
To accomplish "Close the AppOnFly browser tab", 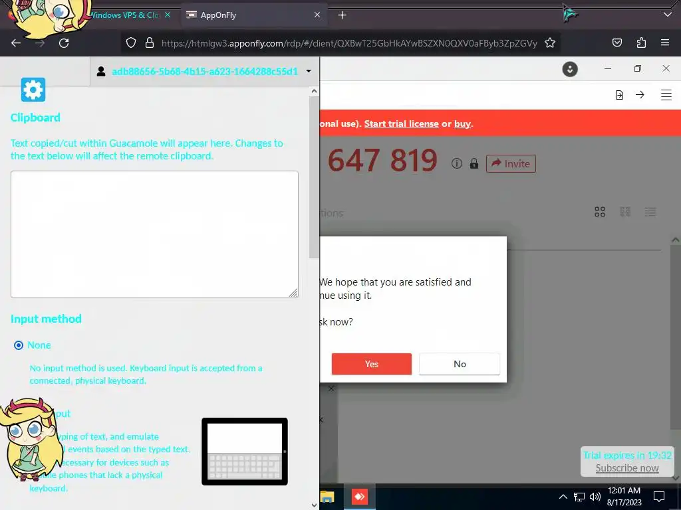I will coord(317,15).
